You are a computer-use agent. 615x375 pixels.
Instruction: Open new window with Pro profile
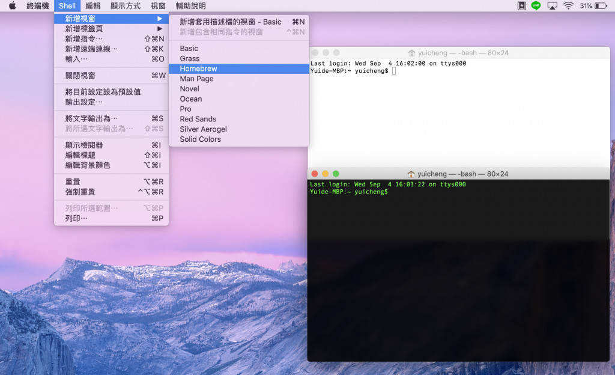pyautogui.click(x=239, y=109)
